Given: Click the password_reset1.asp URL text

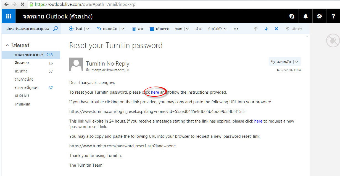Looking at the screenshot, I should coord(122,146).
